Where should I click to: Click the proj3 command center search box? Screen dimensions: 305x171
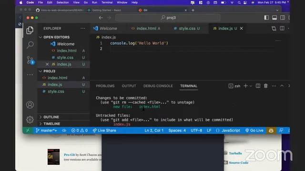pos(168,18)
